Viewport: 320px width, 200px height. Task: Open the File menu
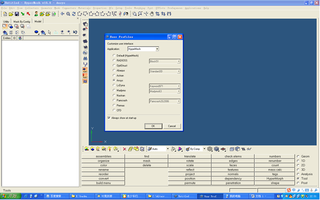(4, 8)
